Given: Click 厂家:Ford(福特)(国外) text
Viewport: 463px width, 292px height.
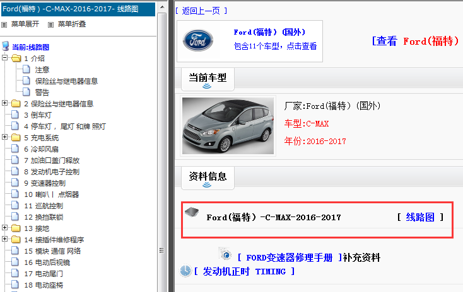Looking at the screenshot, I should click(x=332, y=106).
